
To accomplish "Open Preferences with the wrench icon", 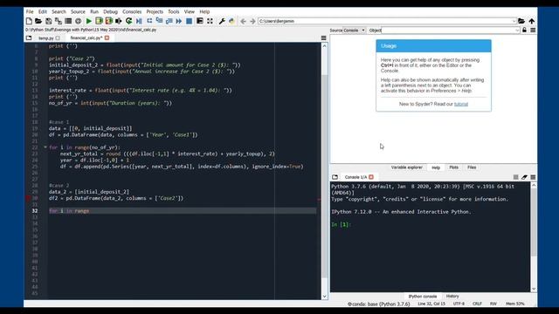I will (222, 21).
